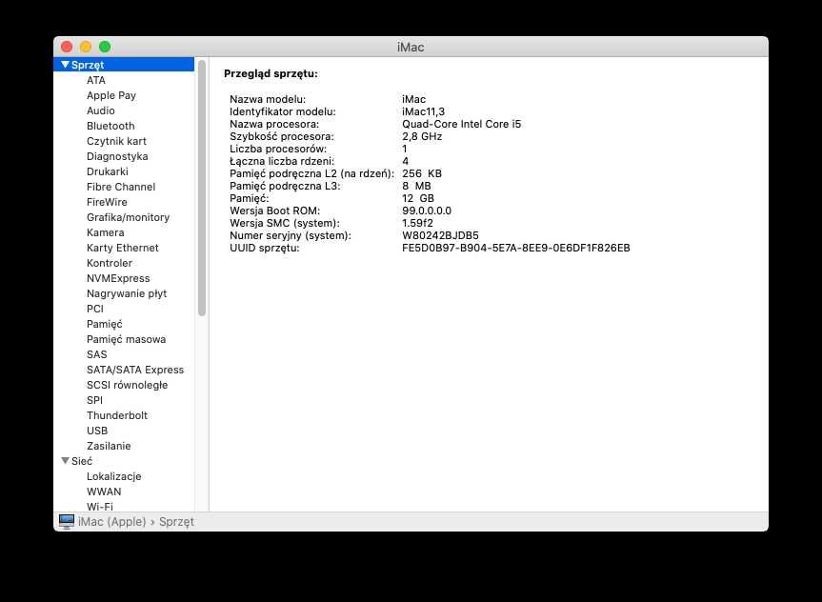Click the Boot ROM version 99.0.0.0.0

coord(427,211)
